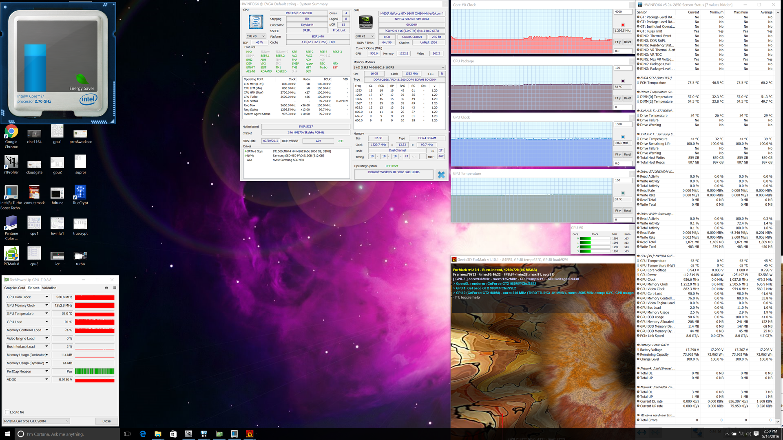Open the TrueCrypt desktop icon

click(x=80, y=193)
